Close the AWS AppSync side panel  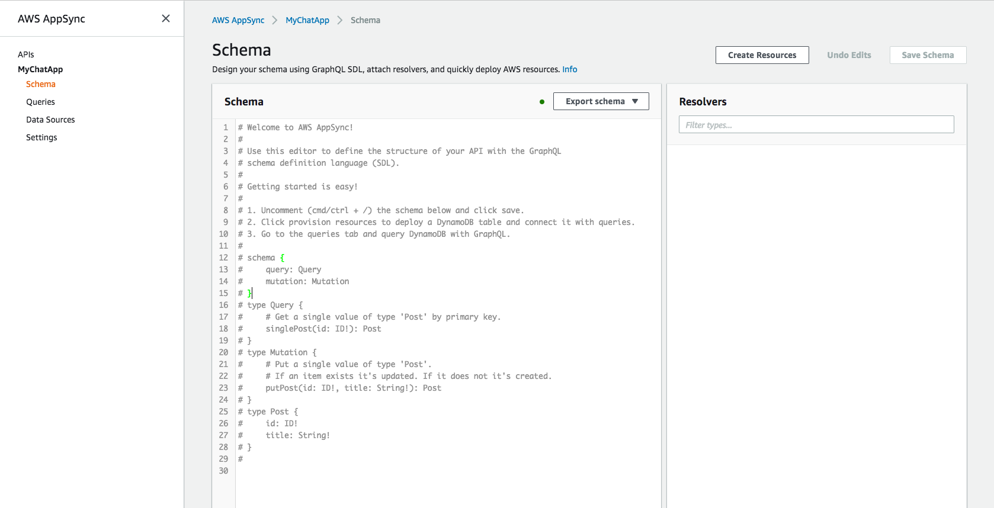click(x=166, y=18)
